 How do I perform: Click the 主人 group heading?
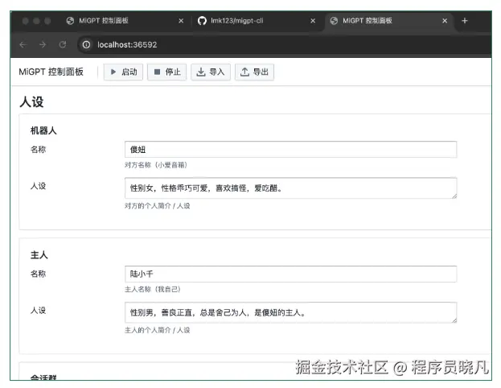[x=39, y=255]
